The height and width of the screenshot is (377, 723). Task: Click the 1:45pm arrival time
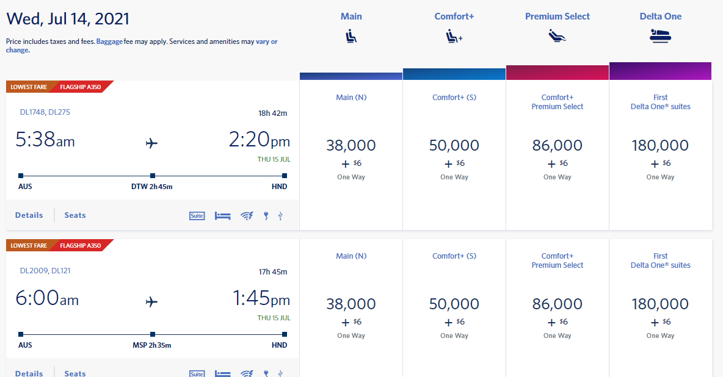[261, 298]
